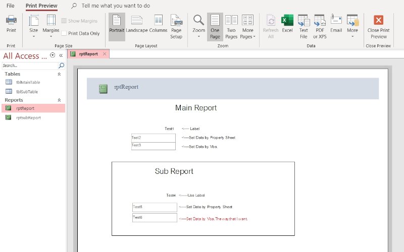Select rptsubReport in the Reports list
Image resolution: width=404 pixels, height=252 pixels.
pyautogui.click(x=28, y=118)
